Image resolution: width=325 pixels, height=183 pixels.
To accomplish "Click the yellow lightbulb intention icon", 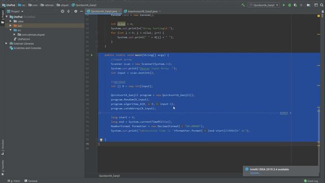I will tap(101, 140).
